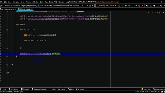This screenshot has width=165, height=93.
Task: Open the Layout Inspector tool window
Action: [x=159, y=89]
